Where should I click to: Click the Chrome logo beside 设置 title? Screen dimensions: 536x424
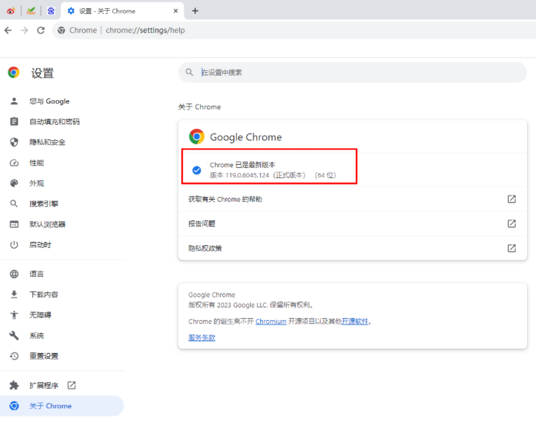14,72
